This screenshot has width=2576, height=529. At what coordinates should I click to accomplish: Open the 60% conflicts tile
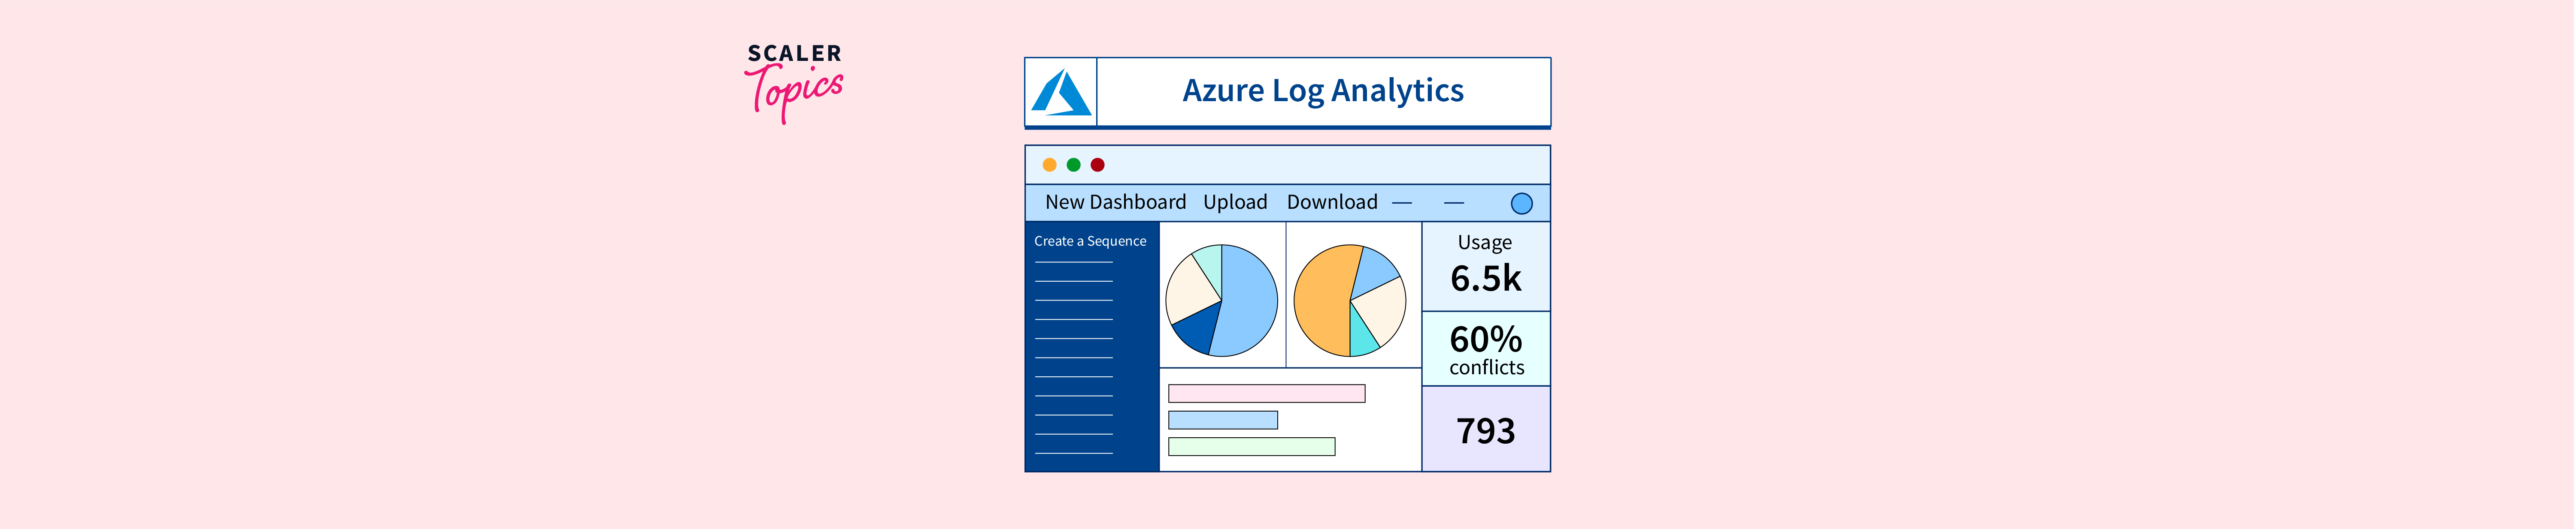pyautogui.click(x=1485, y=349)
